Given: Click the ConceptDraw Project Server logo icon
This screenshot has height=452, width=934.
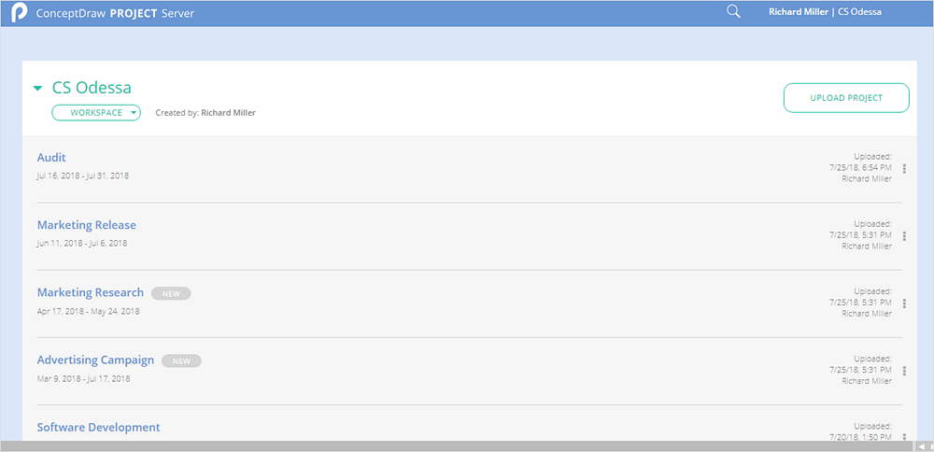Looking at the screenshot, I should point(19,13).
